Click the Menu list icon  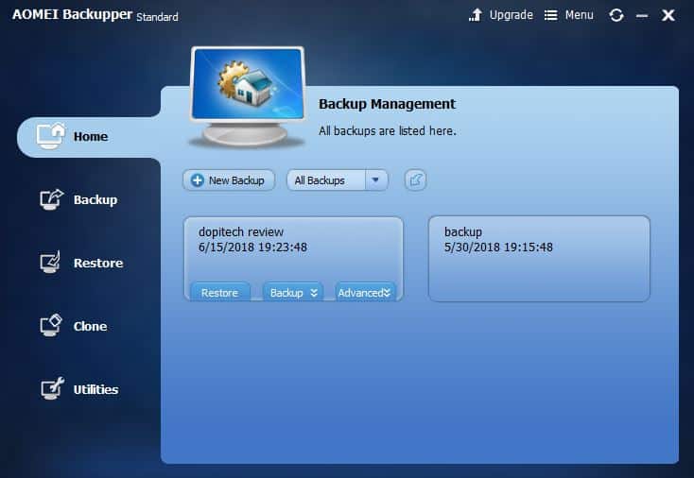pos(550,15)
